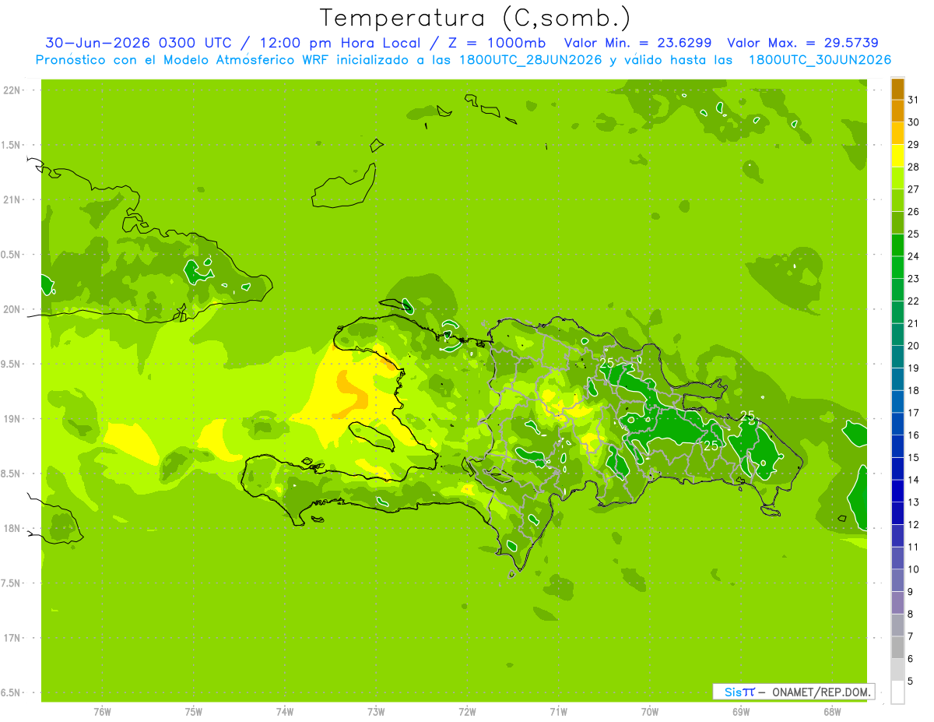Click the brown colorbar swatch above 31
The image size is (934, 722).
click(x=897, y=89)
